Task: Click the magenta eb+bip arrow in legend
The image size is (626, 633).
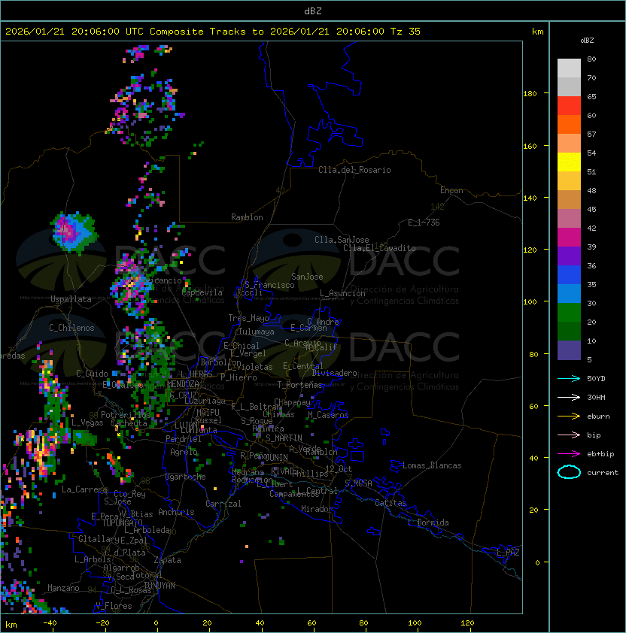Action: pyautogui.click(x=569, y=454)
